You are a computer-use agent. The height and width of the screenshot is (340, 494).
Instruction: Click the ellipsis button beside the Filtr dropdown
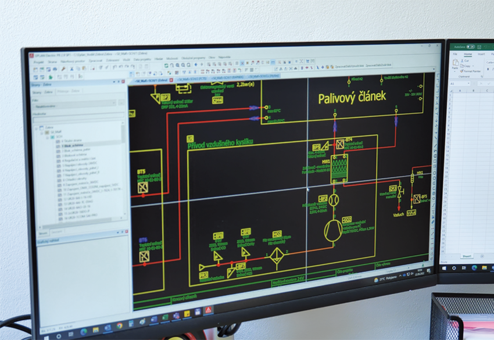tap(121, 102)
